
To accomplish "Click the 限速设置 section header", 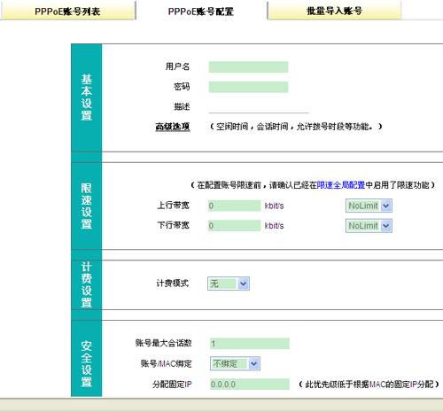I will pyautogui.click(x=87, y=206).
